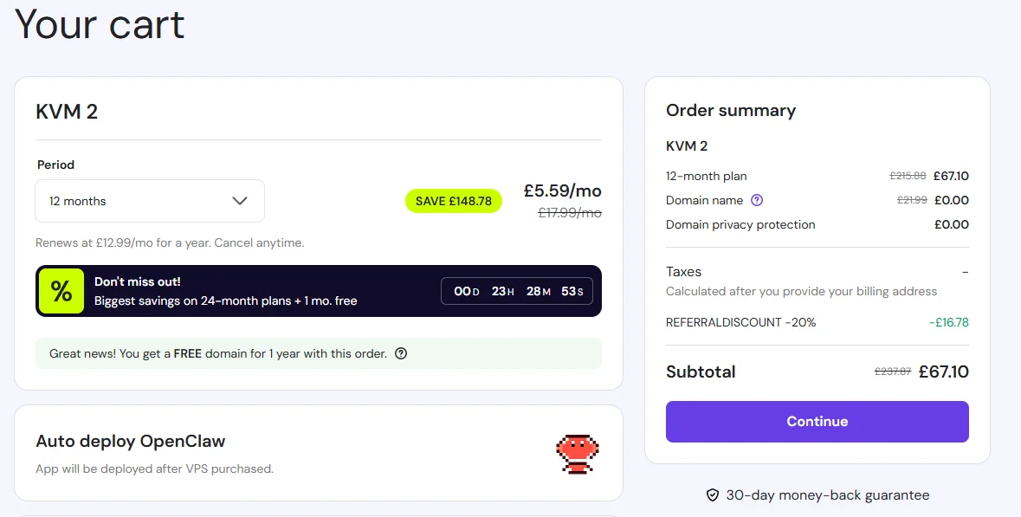Click the SAVE £148.78 badge
The height and width of the screenshot is (517, 1021).
(x=454, y=200)
